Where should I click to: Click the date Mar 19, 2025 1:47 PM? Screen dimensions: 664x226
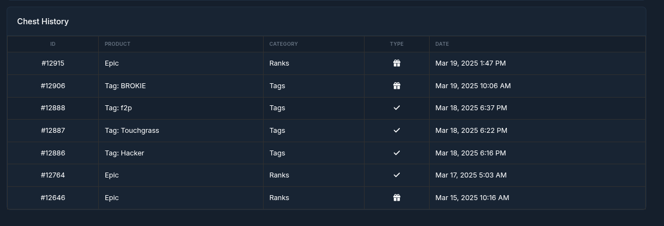click(x=470, y=63)
